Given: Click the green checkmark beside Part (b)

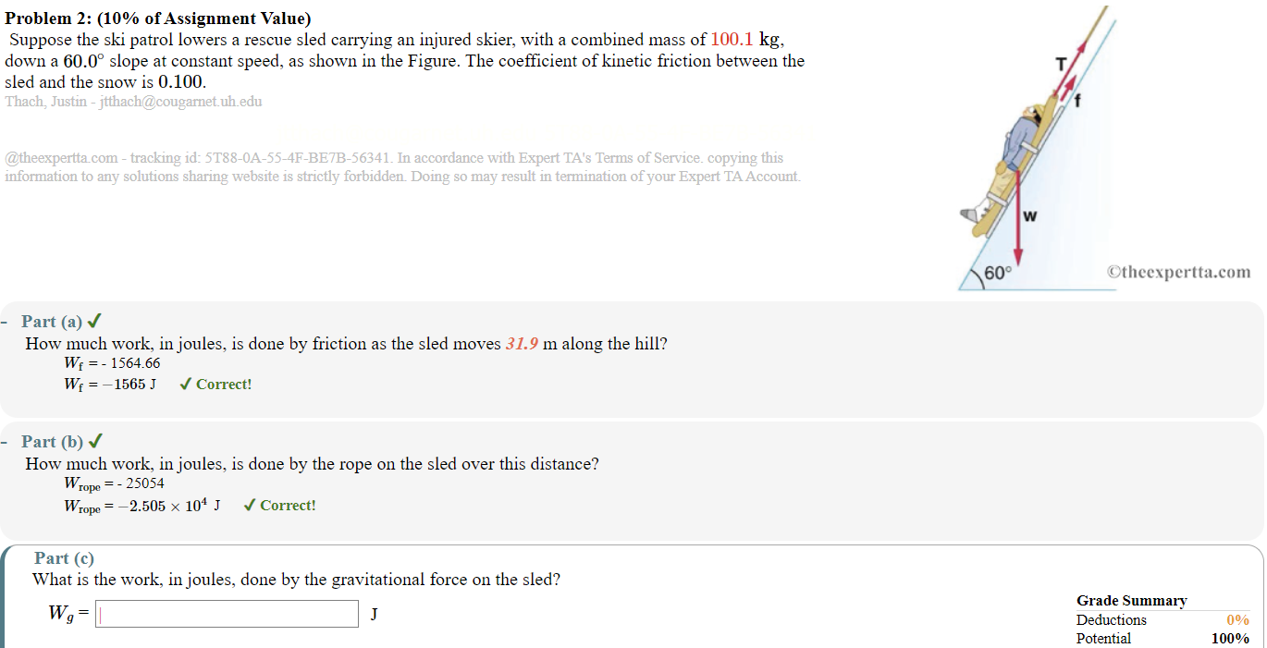Looking at the screenshot, I should point(94,442).
